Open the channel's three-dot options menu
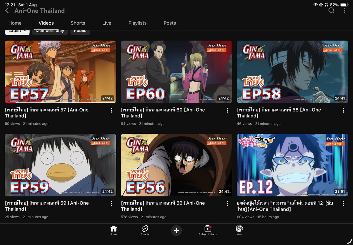The height and width of the screenshot is (245, 353). coord(344,11)
